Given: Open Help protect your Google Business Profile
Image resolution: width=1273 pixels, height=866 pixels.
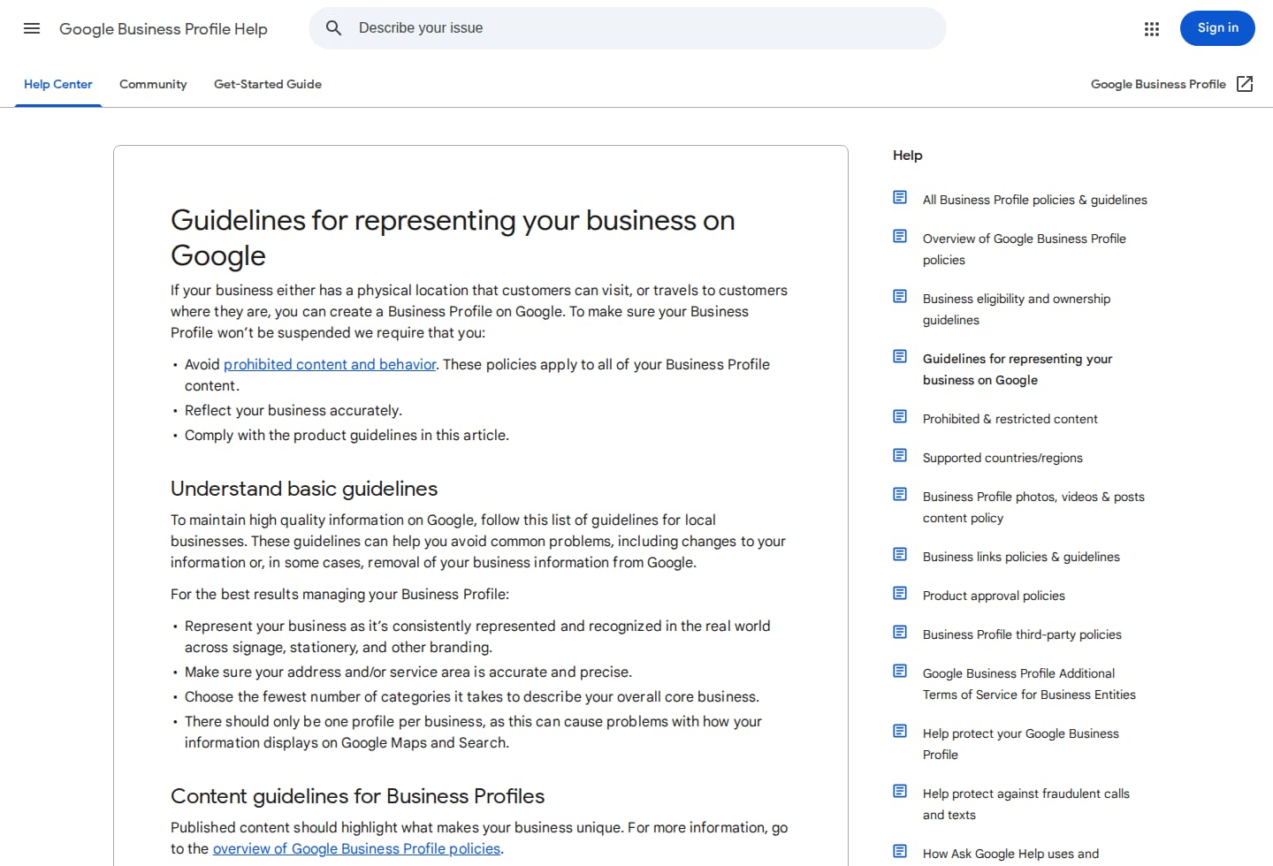Looking at the screenshot, I should (x=1021, y=744).
